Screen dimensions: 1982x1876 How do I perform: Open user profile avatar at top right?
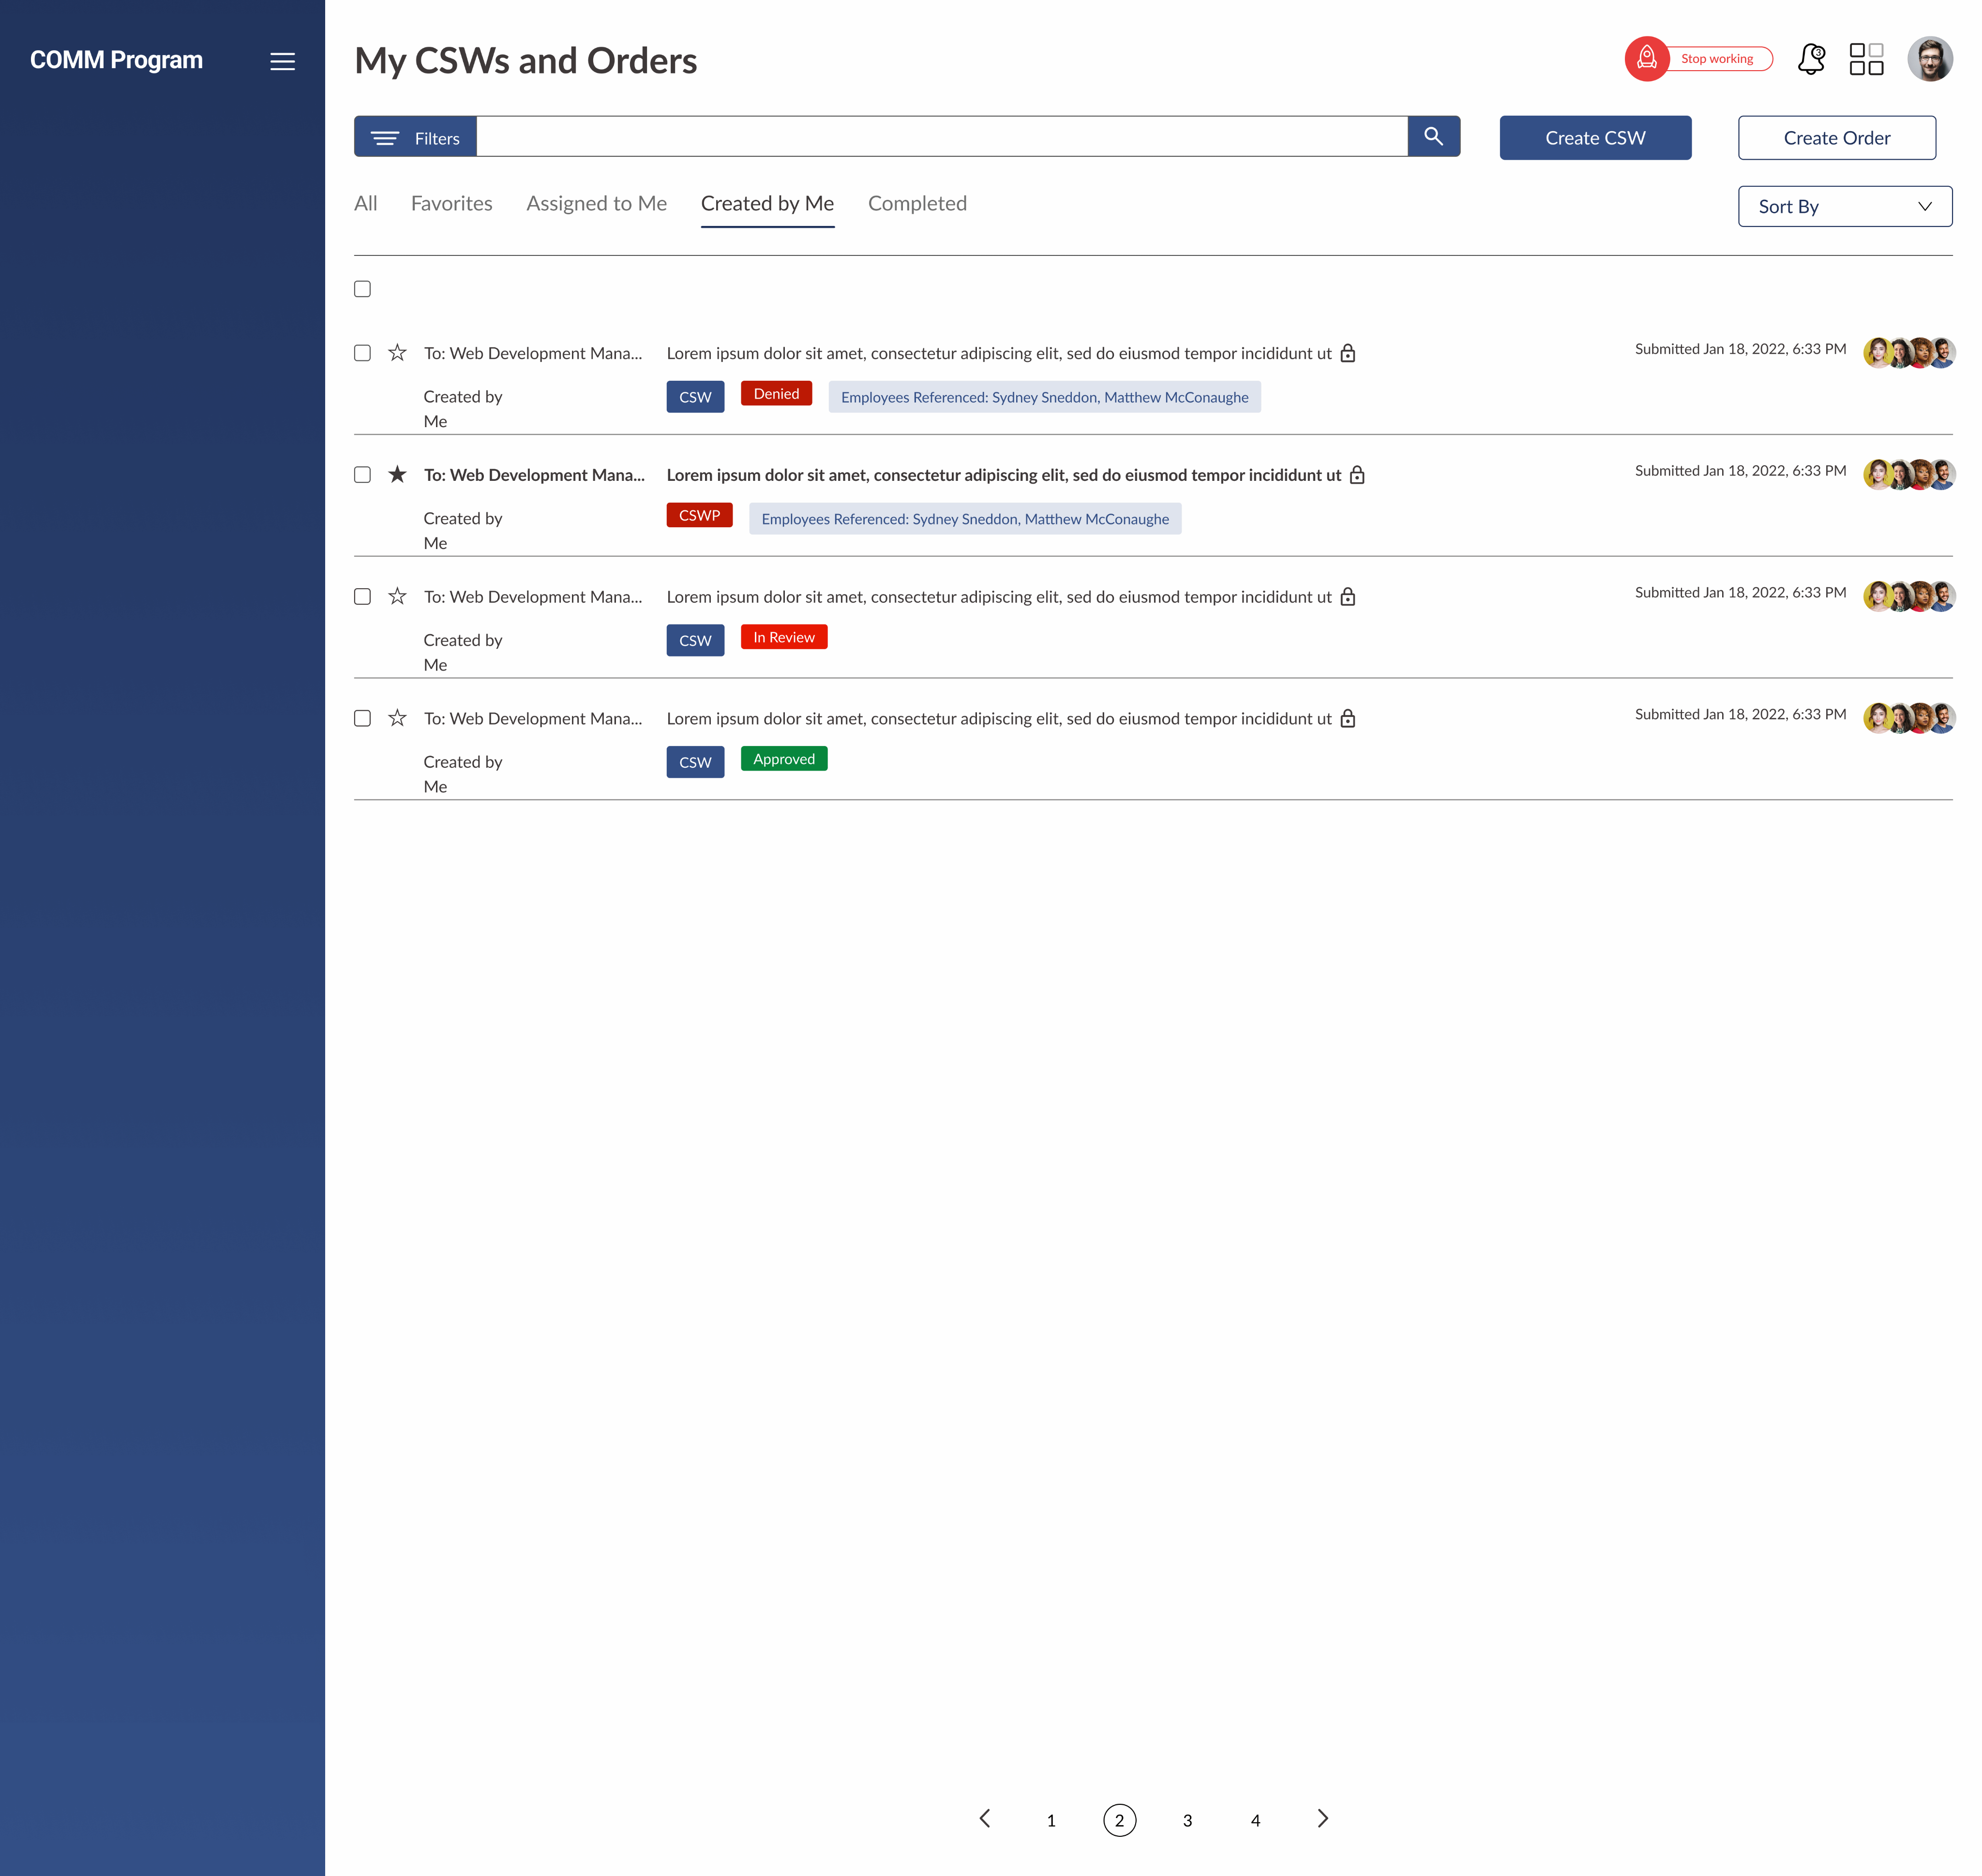[1929, 59]
